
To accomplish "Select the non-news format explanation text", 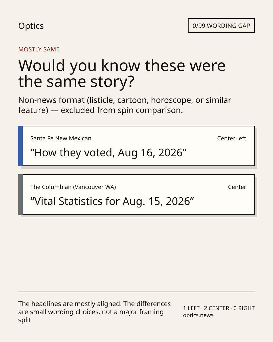I will click(x=125, y=105).
